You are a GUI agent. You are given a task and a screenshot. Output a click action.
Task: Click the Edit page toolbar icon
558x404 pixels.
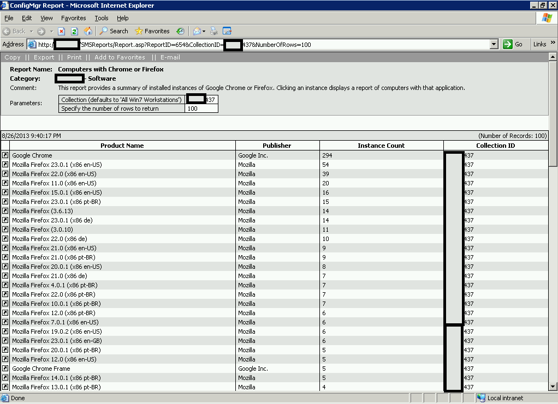point(227,31)
